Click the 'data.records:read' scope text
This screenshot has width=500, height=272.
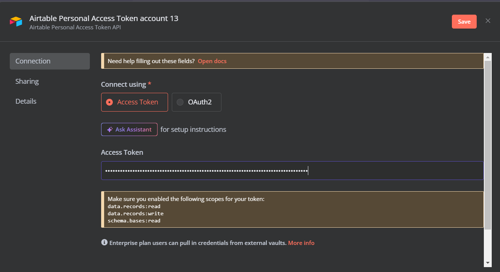134,206
